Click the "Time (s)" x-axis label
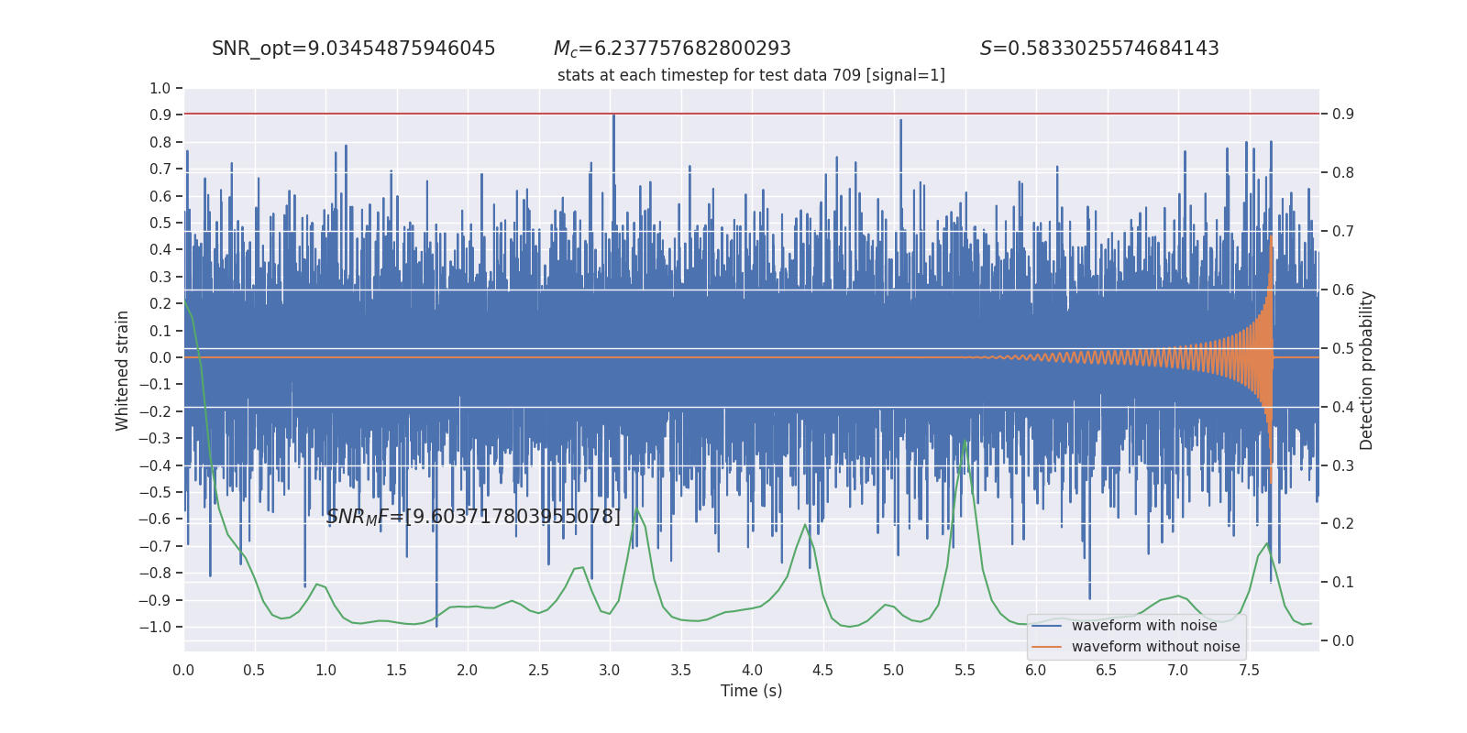1467x733 pixels. (751, 691)
